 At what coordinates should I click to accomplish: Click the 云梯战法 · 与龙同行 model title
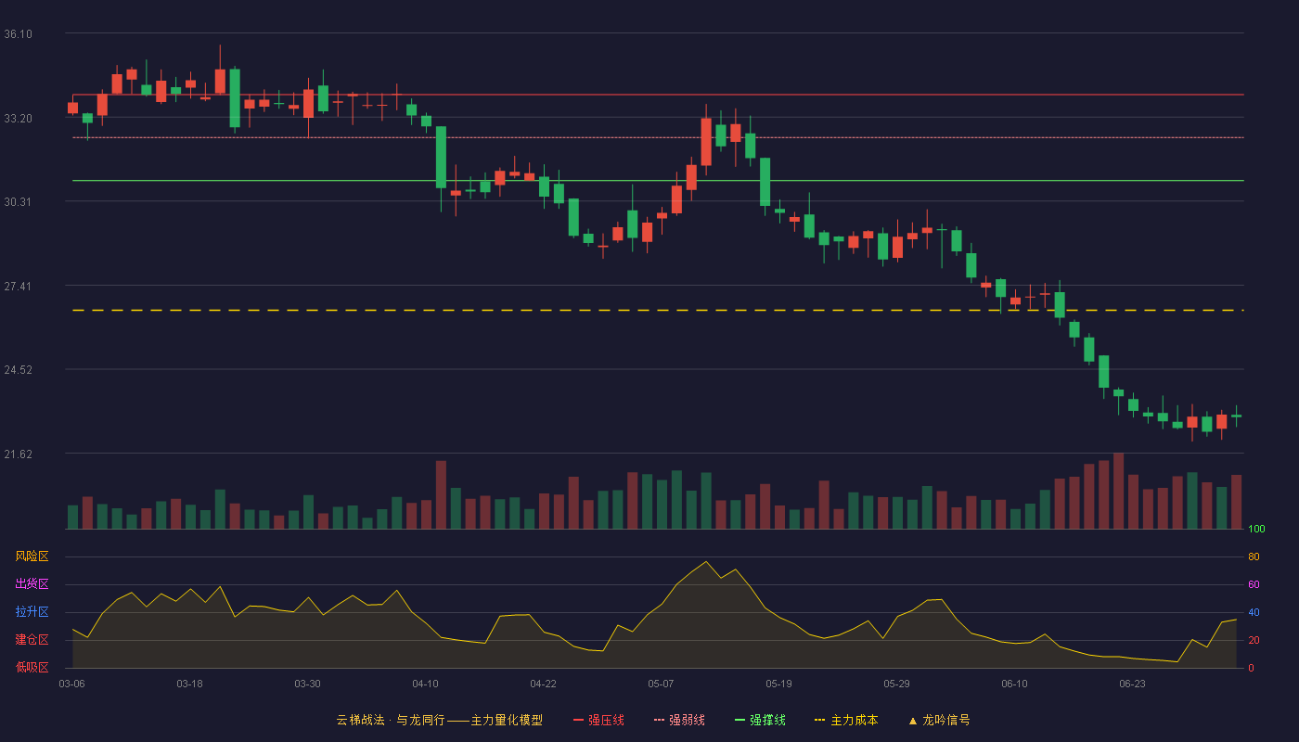pyautogui.click(x=439, y=720)
